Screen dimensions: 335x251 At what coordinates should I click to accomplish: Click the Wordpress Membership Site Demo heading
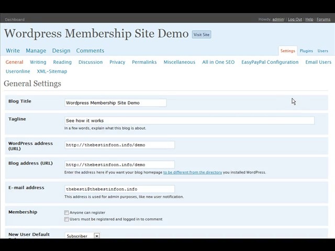[x=96, y=33]
